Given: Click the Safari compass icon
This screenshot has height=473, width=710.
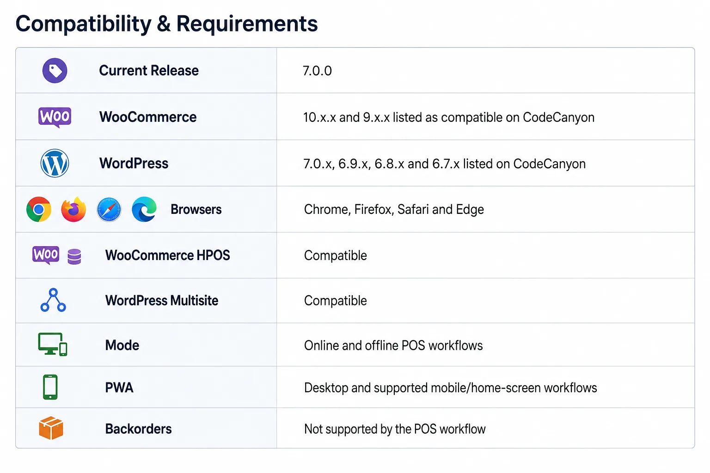Looking at the screenshot, I should [109, 209].
